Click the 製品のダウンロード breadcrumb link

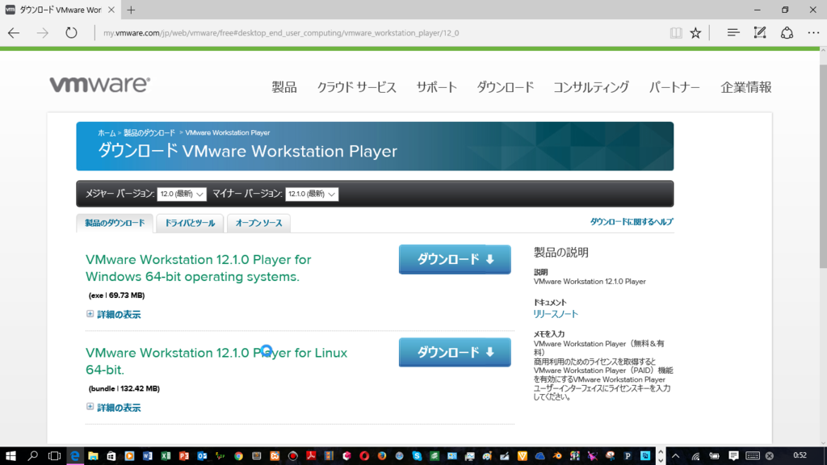(x=149, y=133)
